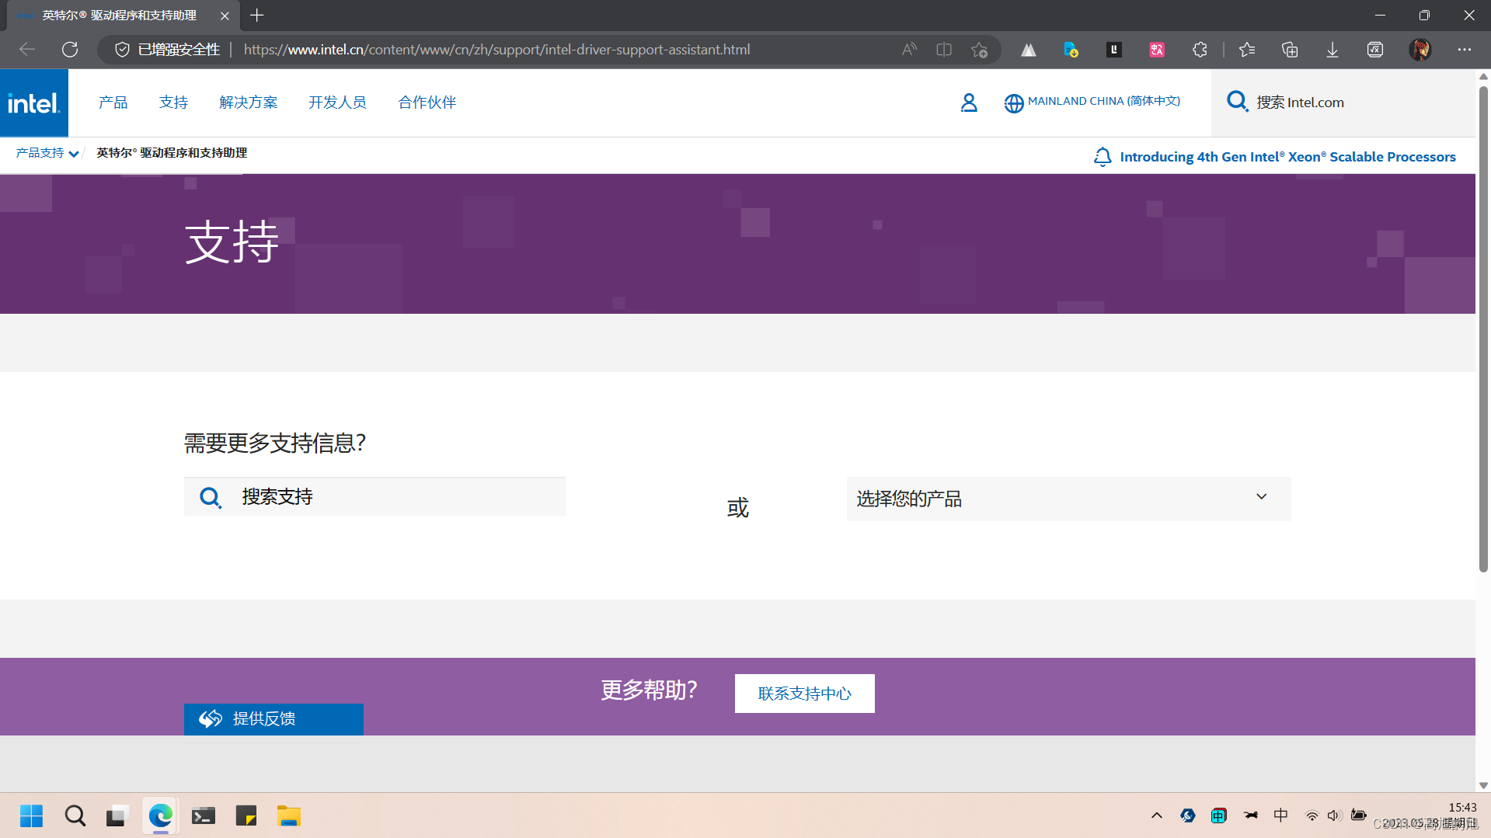Open Downloads icon in toolbar

pyautogui.click(x=1332, y=50)
